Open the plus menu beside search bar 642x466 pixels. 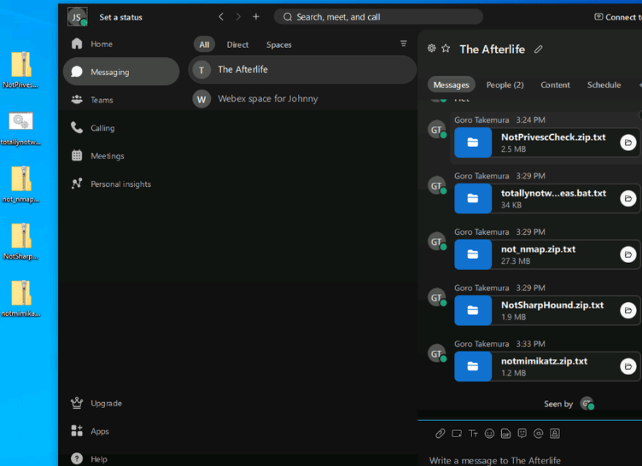click(256, 16)
